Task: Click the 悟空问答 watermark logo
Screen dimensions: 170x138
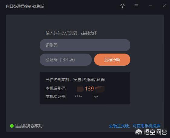Action: tap(151, 132)
